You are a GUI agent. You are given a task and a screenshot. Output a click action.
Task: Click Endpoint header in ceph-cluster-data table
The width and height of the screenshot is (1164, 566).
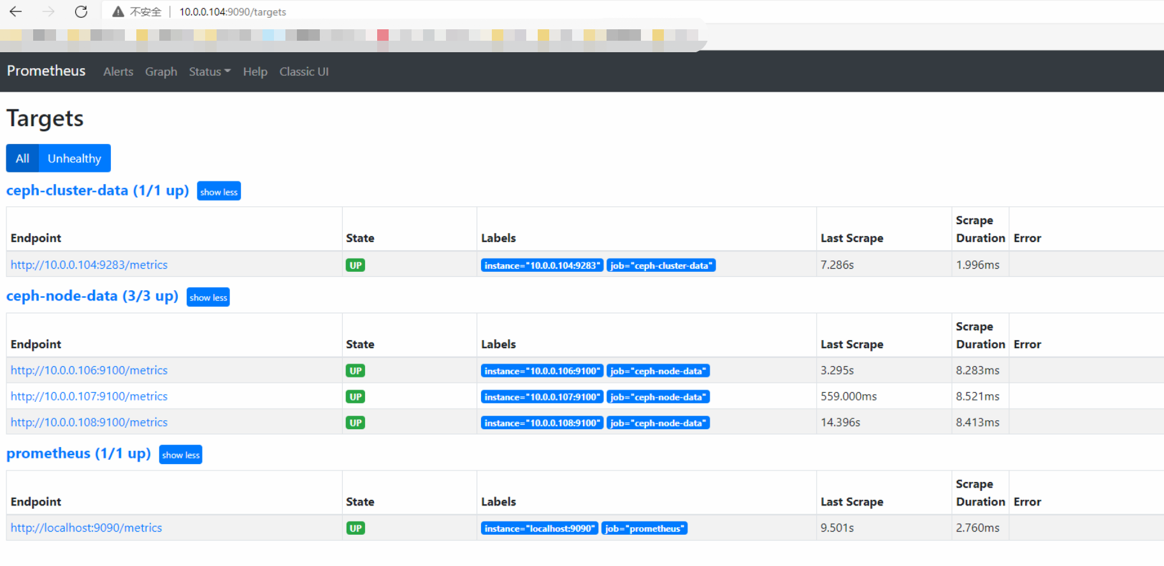36,237
